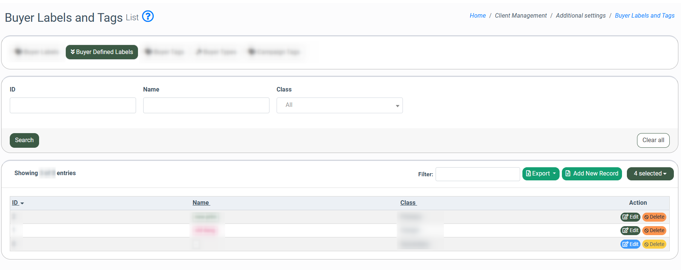Click Delete icon in the first table row
681x270 pixels.
tap(654, 217)
